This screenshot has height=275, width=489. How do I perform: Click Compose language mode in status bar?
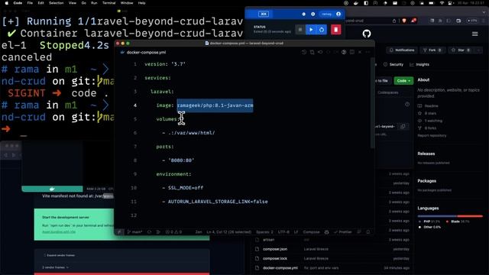311,232
